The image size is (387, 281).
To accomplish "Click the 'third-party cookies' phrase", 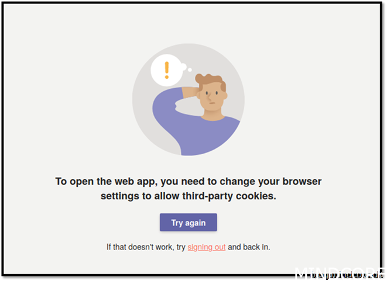I will [x=229, y=196].
